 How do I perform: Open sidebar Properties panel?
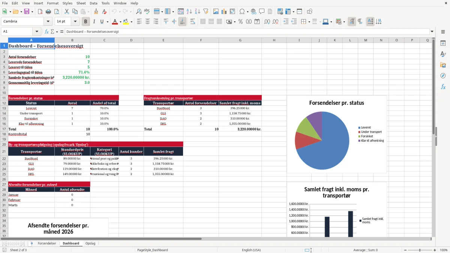pos(443,43)
